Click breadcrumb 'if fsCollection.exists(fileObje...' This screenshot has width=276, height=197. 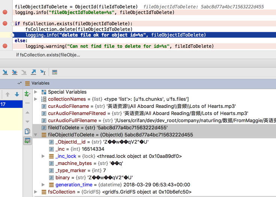pos(48,55)
